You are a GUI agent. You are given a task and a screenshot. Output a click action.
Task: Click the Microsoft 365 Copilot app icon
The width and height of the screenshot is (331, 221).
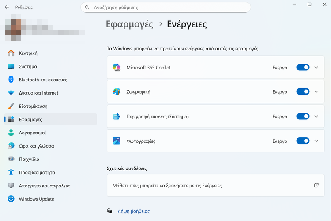point(117,68)
